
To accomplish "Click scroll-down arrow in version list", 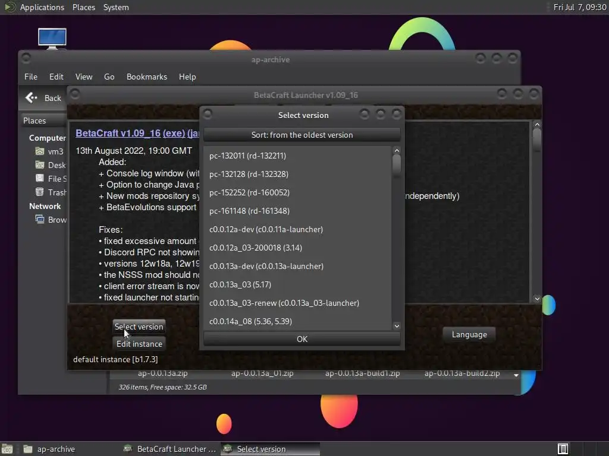I will [397, 326].
